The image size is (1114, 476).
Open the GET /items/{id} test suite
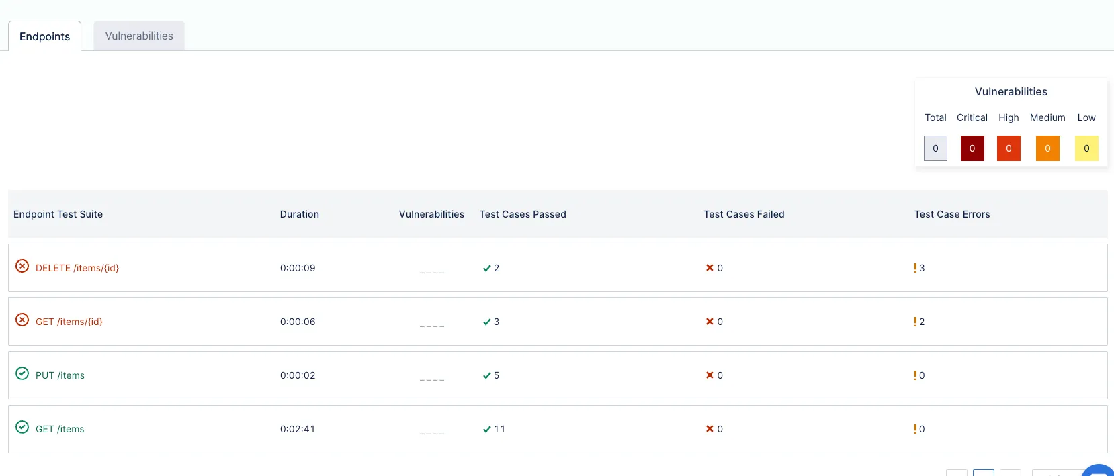[69, 322]
